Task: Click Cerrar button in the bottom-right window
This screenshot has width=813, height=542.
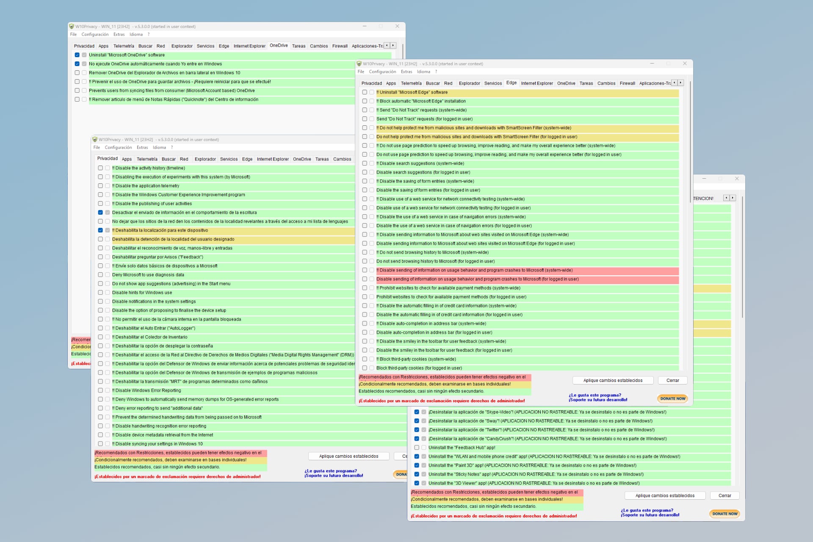Action: [x=725, y=496]
